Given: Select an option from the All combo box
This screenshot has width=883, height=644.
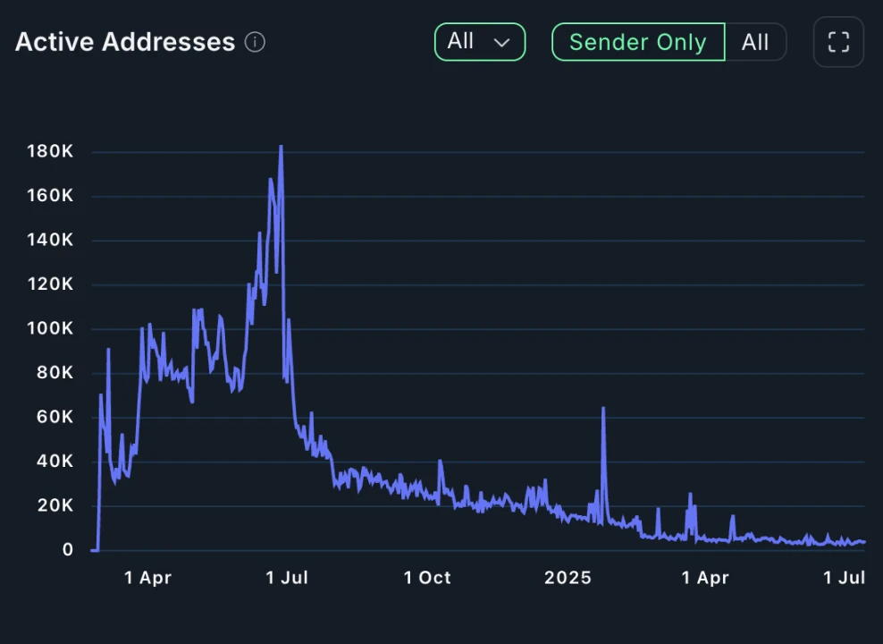Looking at the screenshot, I should pos(479,42).
